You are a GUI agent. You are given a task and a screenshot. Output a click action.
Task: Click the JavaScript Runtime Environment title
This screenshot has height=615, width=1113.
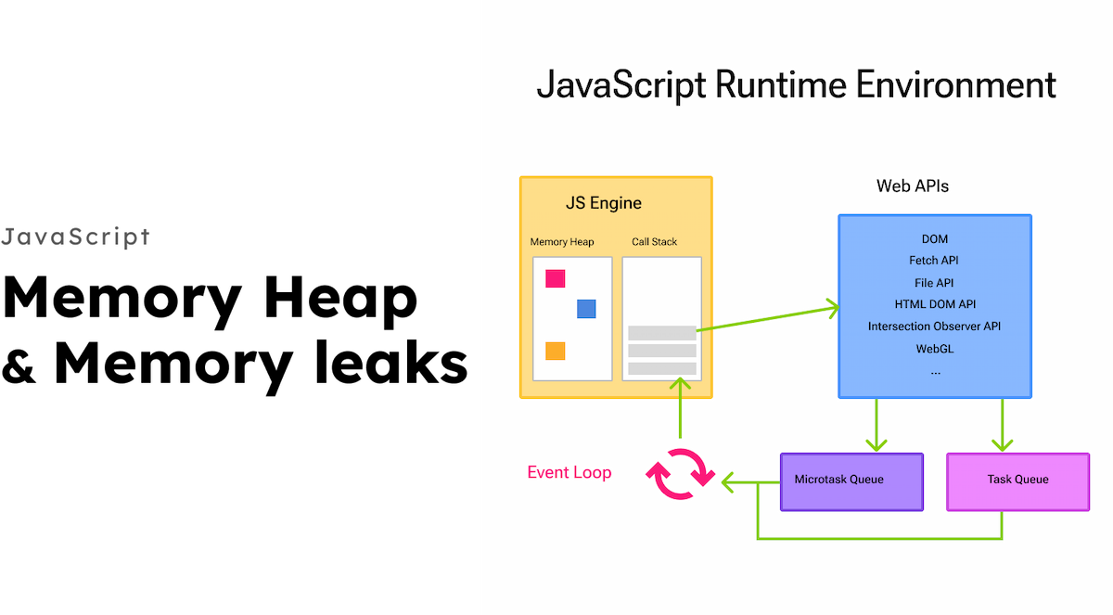pyautogui.click(x=796, y=85)
